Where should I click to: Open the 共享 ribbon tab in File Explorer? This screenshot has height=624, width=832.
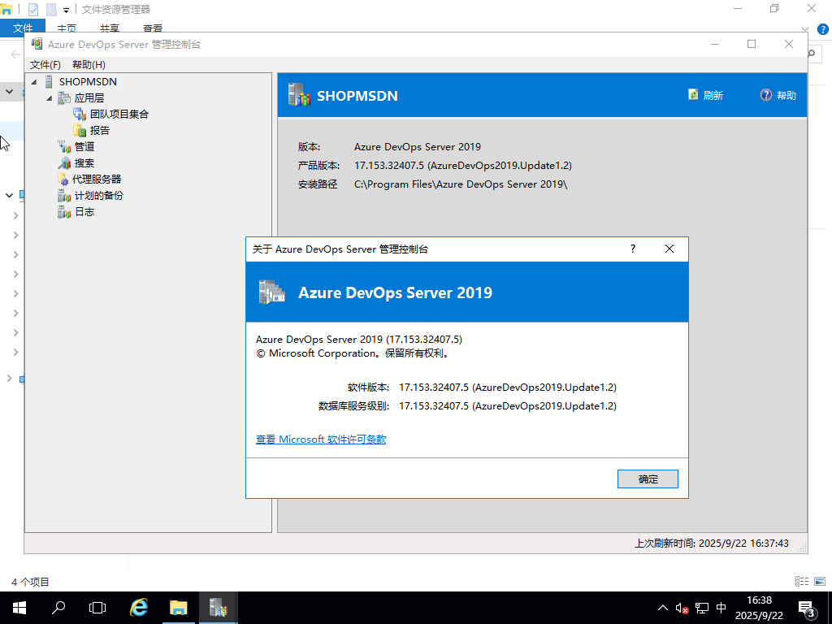[x=110, y=28]
